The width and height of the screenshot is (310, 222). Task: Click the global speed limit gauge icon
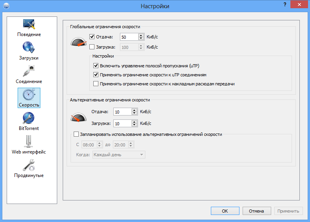tap(79, 42)
